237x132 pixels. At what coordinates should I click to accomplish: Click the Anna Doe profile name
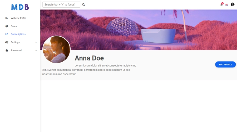pos(89,58)
